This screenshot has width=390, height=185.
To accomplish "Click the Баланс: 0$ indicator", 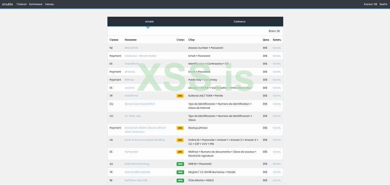I will pyautogui.click(x=370, y=4).
